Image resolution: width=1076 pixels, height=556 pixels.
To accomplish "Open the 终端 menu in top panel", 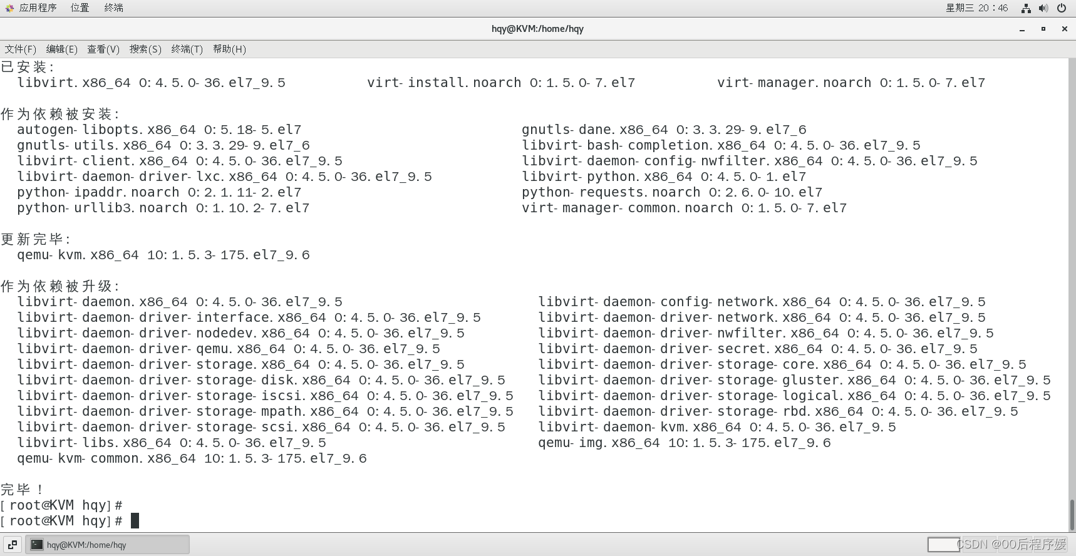I will coord(113,8).
